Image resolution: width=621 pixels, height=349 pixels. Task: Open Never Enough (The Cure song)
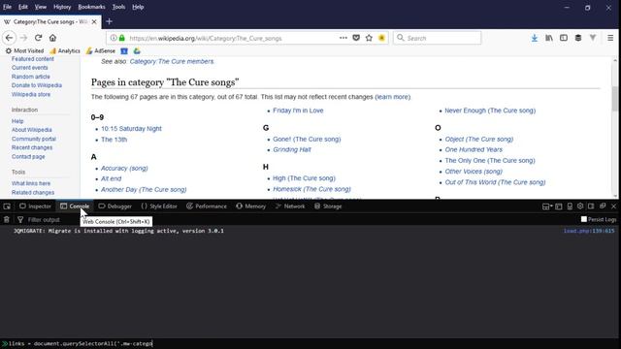tap(490, 111)
